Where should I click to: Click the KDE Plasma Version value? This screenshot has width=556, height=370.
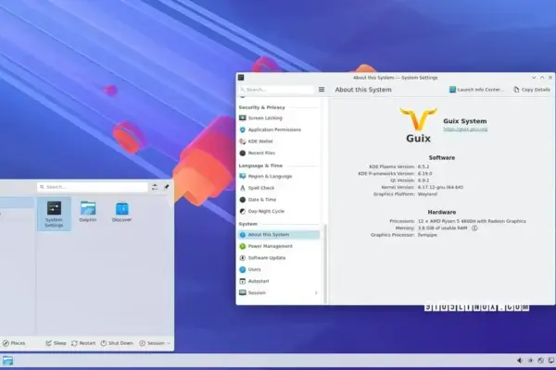(x=423, y=166)
